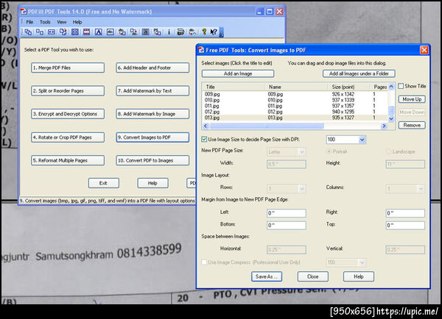The image size is (442, 319).
Task: Click the letter A watermark text toolbar icon
Action: point(98,32)
